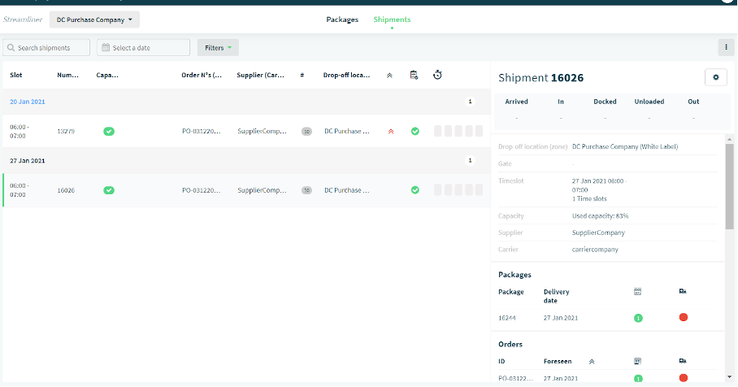
Task: Click the truck icon in Packages header
Action: click(x=683, y=291)
